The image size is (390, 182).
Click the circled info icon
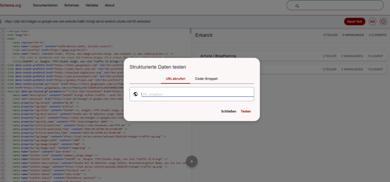click(x=383, y=22)
